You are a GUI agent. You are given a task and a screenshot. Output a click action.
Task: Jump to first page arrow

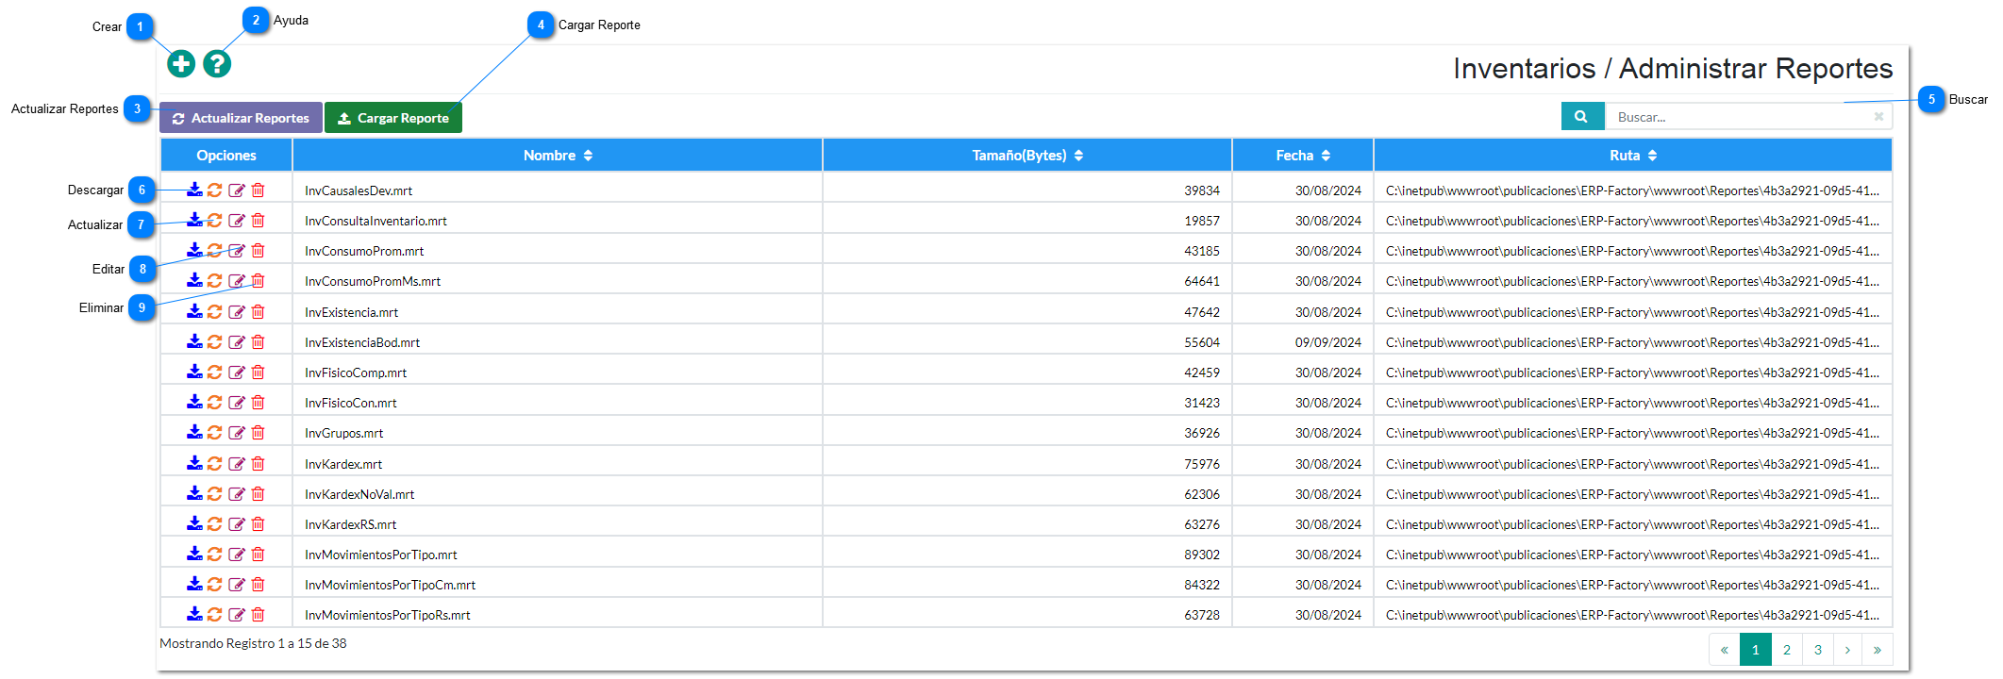(1725, 649)
